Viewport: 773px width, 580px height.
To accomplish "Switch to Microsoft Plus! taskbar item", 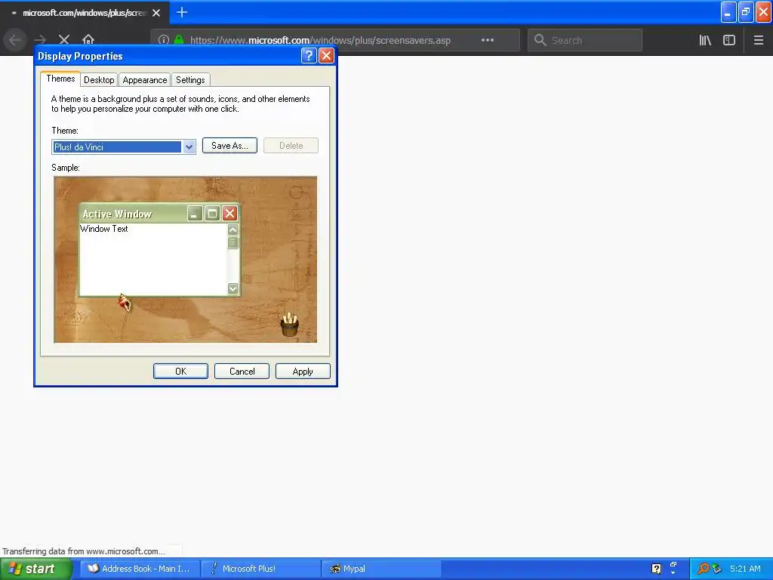I will pyautogui.click(x=261, y=569).
